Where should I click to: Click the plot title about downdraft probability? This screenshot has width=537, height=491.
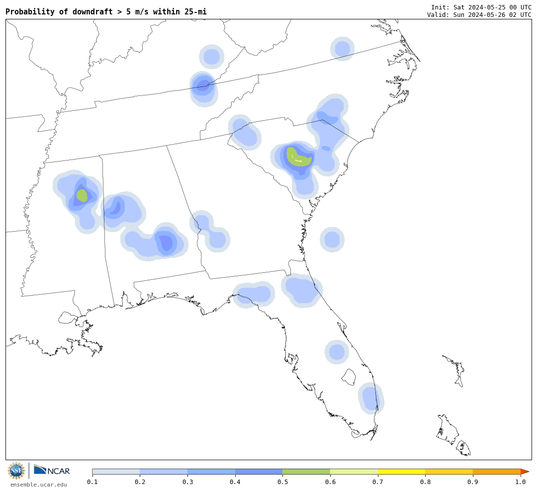pos(106,11)
